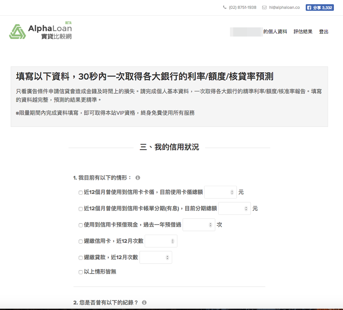Click the phone icon in the header
This screenshot has width=343, height=310.
click(x=225, y=8)
